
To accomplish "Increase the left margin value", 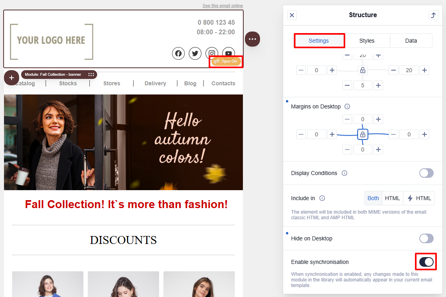I will click(x=332, y=134).
